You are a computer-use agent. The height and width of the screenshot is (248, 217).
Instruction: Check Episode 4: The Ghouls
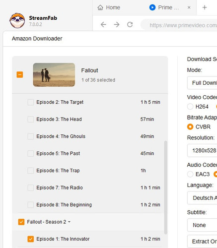click(31, 136)
